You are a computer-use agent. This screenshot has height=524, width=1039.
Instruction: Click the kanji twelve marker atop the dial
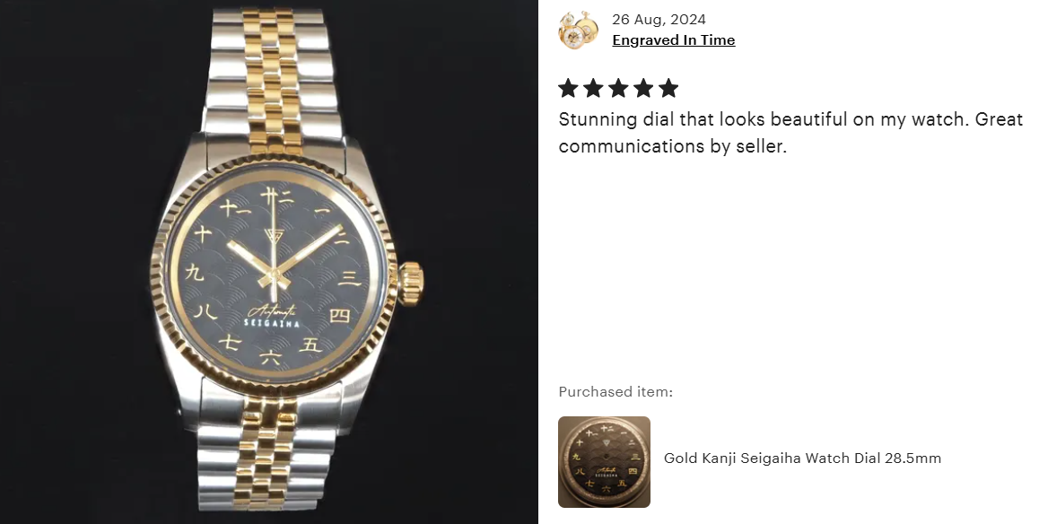point(273,196)
